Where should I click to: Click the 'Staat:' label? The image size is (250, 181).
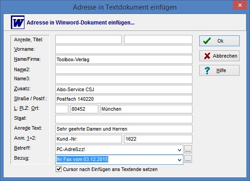point(20,118)
